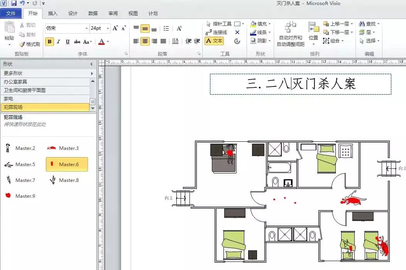Enable the 文本 (Text) tool toggle
Screen dimensions: 406x270
click(214, 41)
